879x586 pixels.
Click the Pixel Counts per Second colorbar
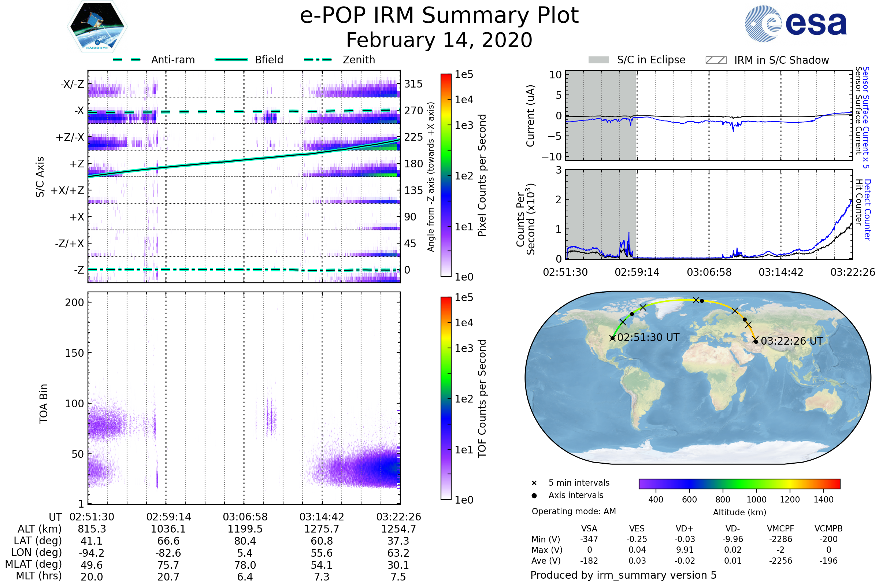(446, 175)
